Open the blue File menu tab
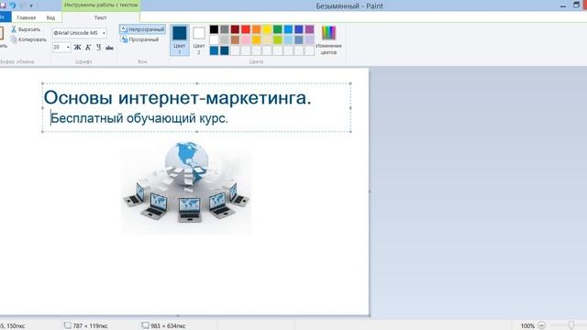587x330 pixels. point(5,17)
